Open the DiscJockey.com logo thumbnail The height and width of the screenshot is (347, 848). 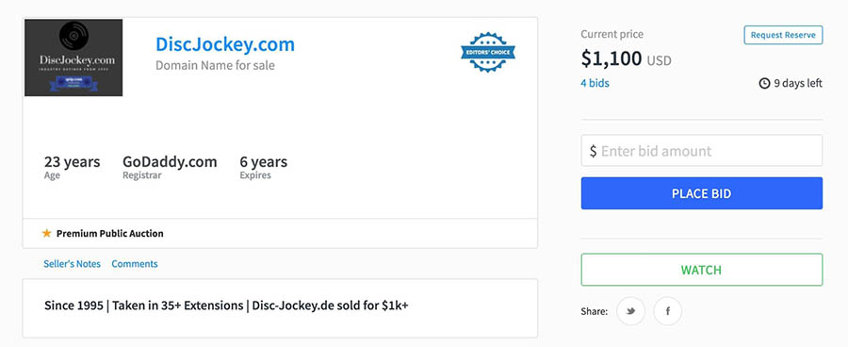point(73,58)
